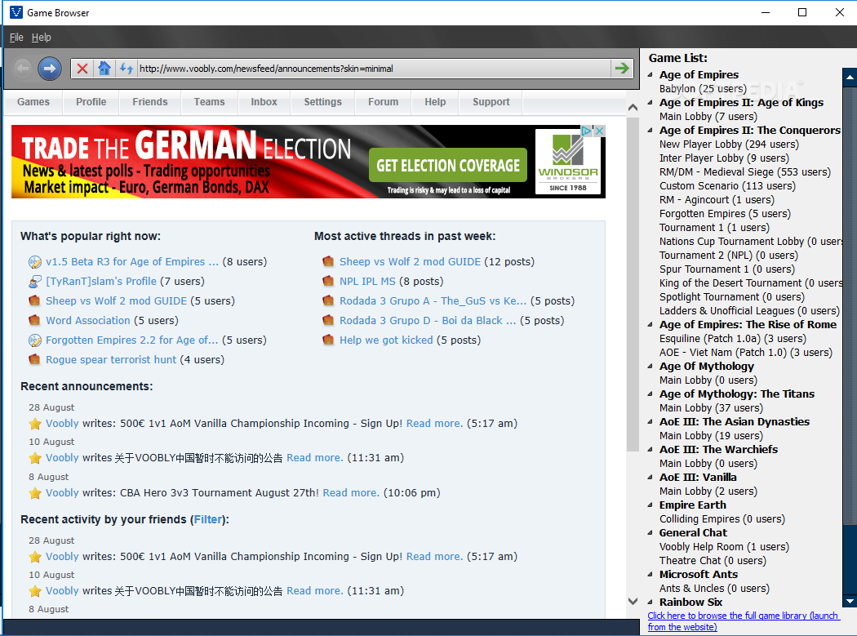Open the Friends tab
Image resolution: width=857 pixels, height=636 pixels.
pos(149,102)
